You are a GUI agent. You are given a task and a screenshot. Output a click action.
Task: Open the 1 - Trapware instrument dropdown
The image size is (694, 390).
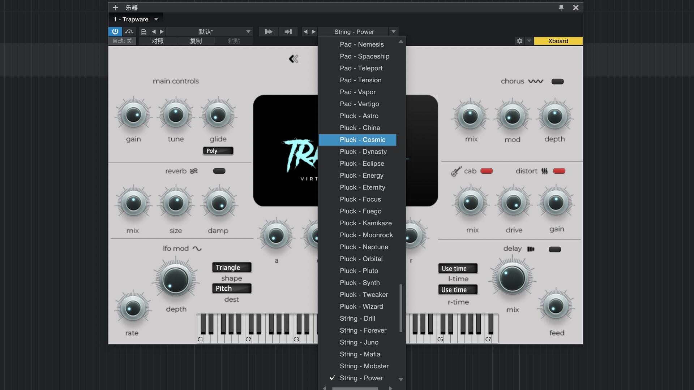click(156, 19)
